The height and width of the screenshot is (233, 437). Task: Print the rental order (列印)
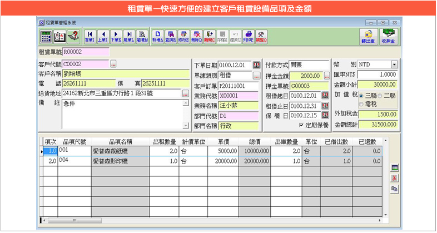pos(249,37)
